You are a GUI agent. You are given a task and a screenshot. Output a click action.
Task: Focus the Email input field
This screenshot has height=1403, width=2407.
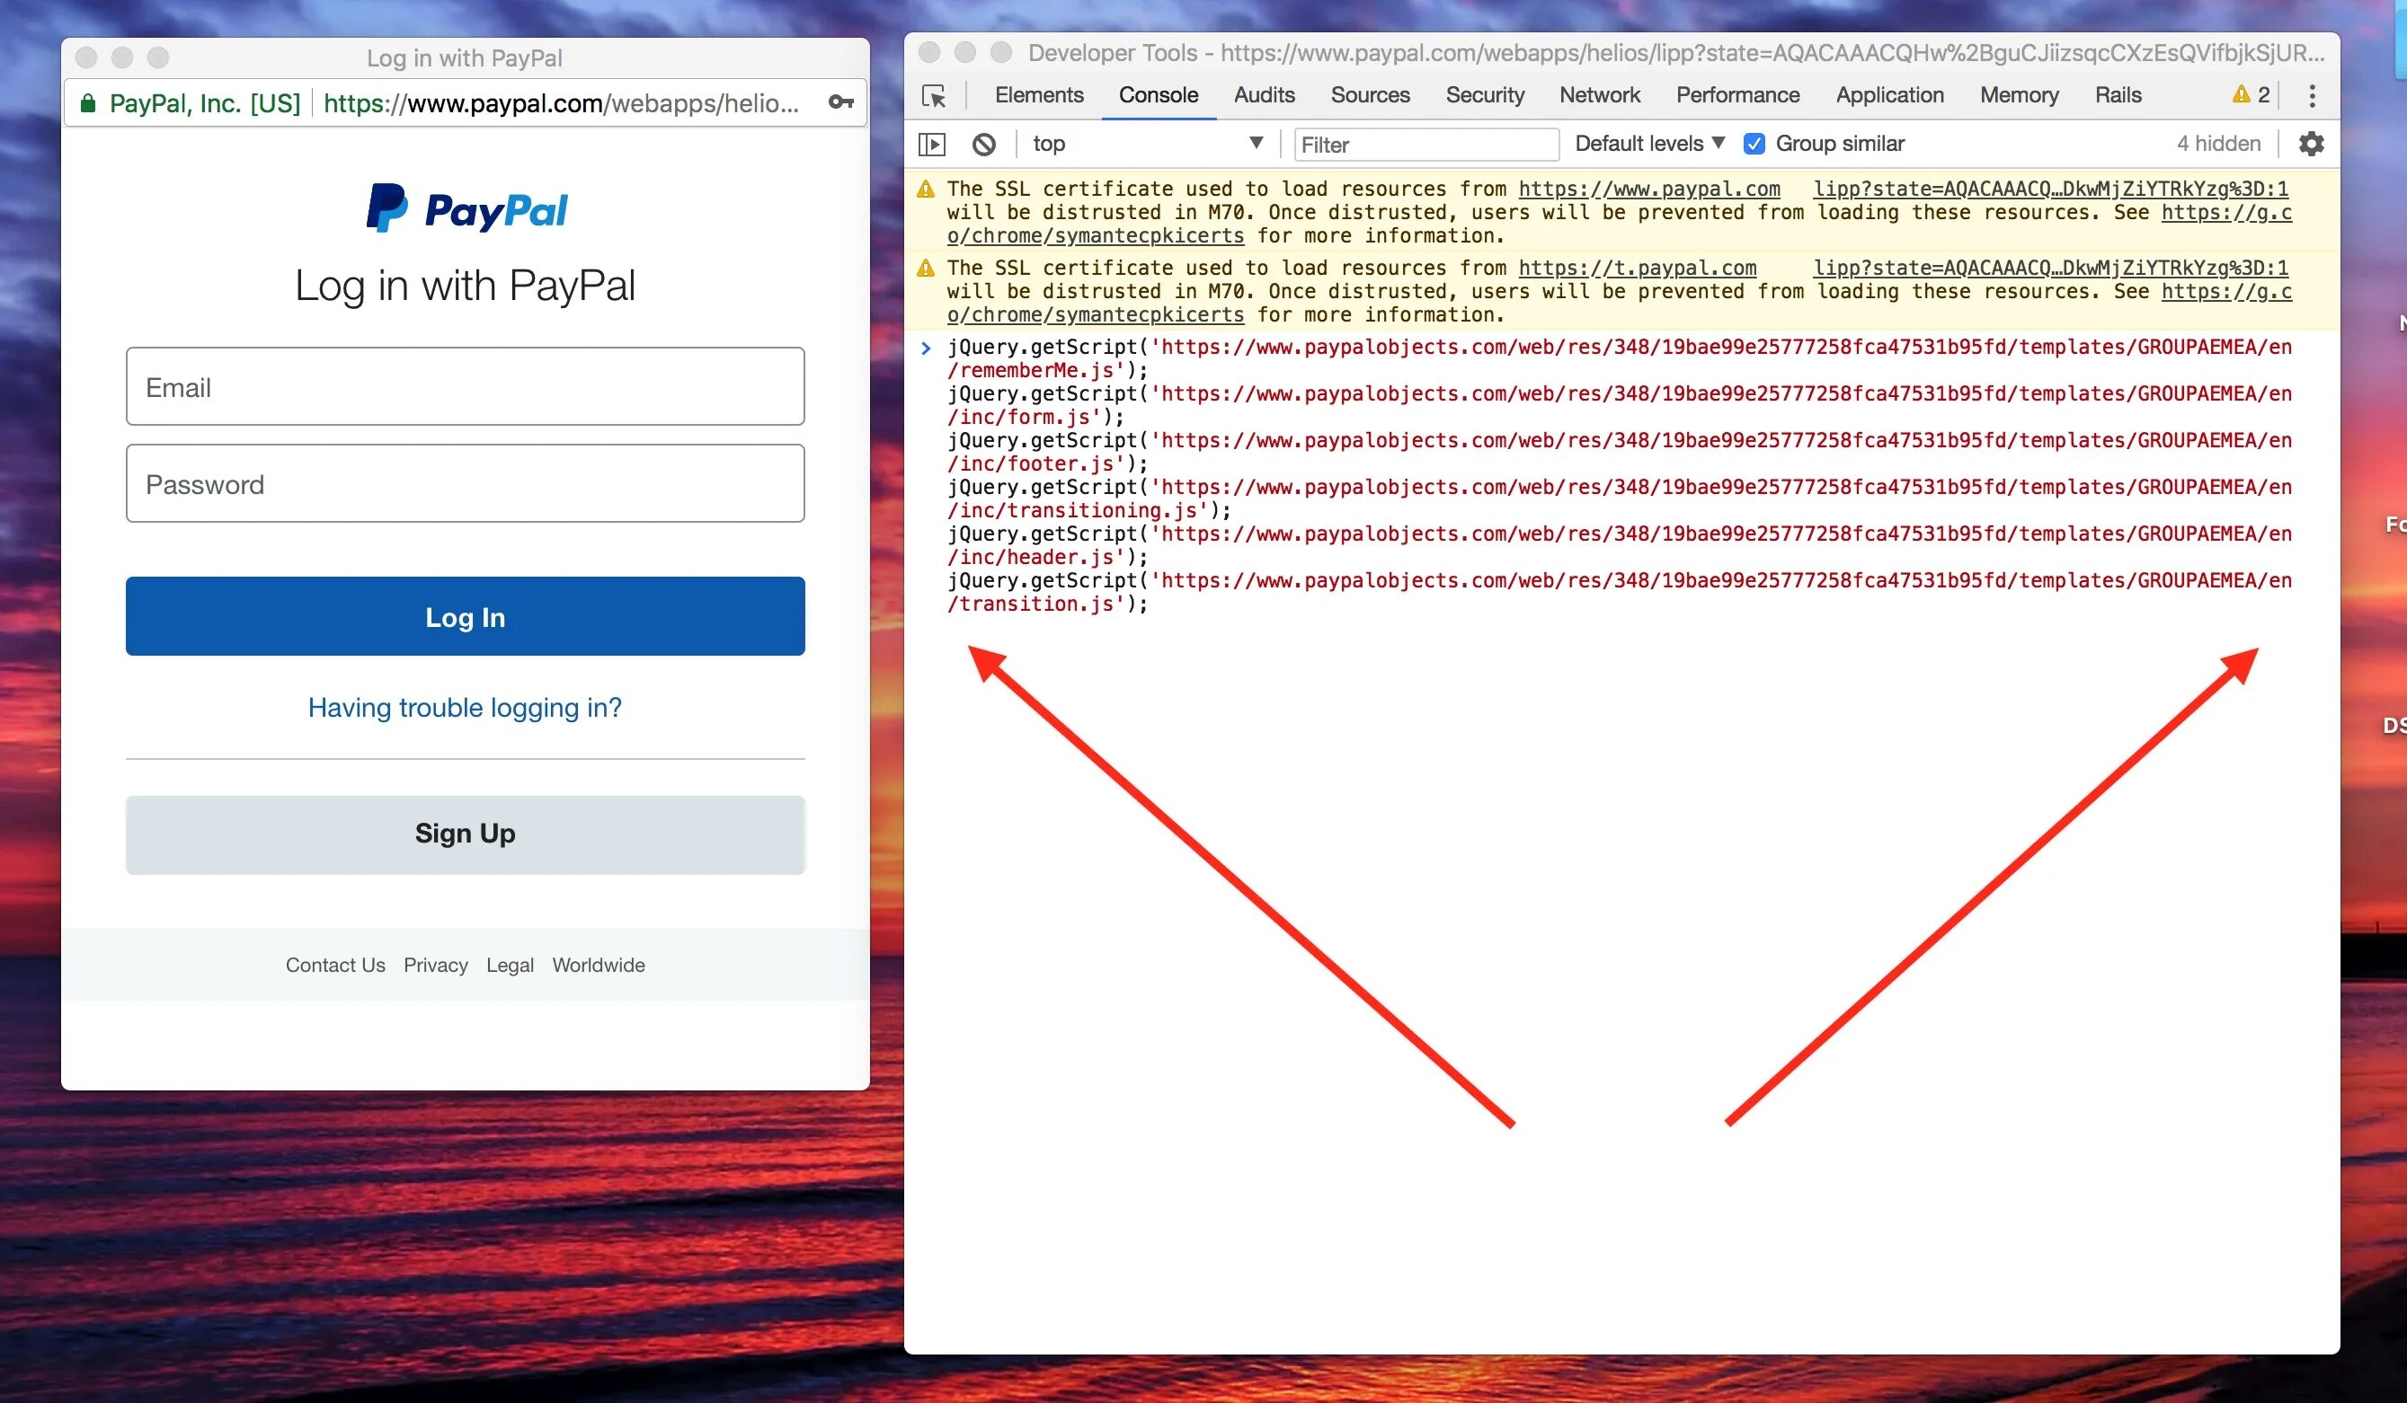coord(466,386)
